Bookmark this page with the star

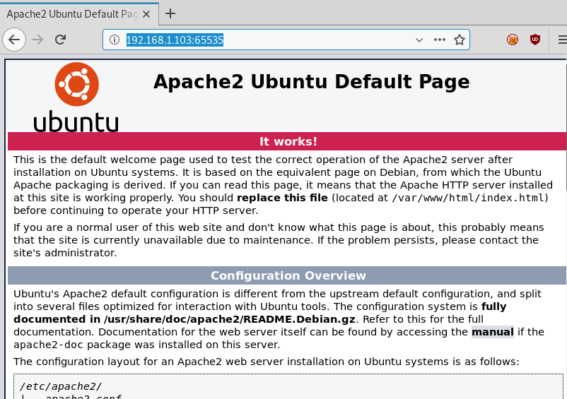[460, 40]
